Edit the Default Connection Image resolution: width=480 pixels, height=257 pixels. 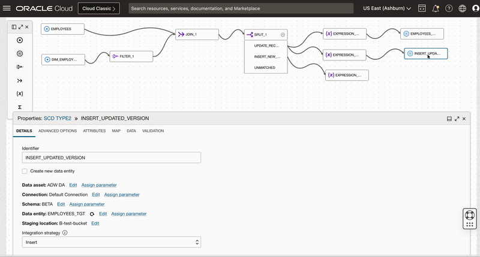(96, 195)
